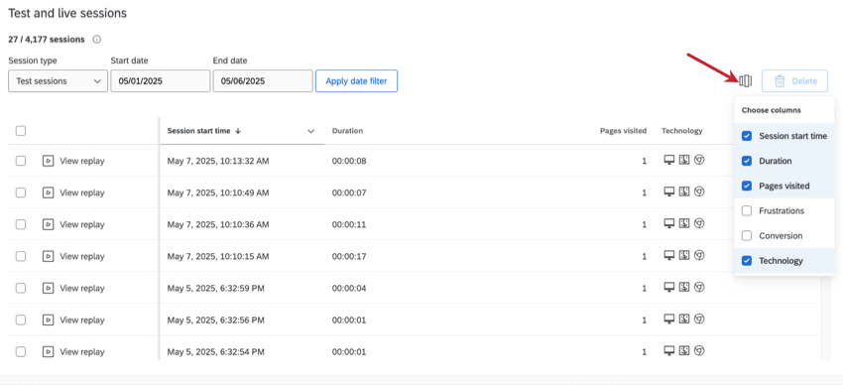Click the Duration column header
The height and width of the screenshot is (385, 843).
pos(347,131)
